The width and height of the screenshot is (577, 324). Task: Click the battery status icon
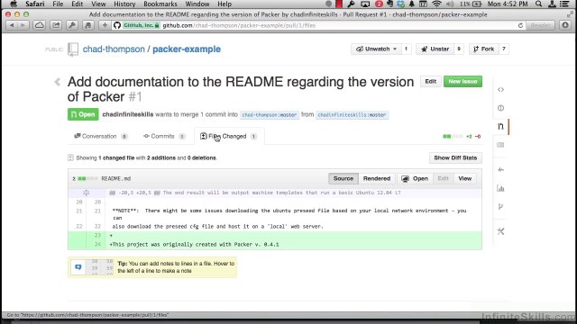tap(477, 4)
